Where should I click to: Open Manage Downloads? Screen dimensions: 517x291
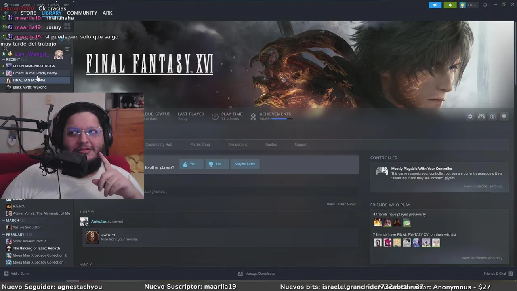pos(256,274)
